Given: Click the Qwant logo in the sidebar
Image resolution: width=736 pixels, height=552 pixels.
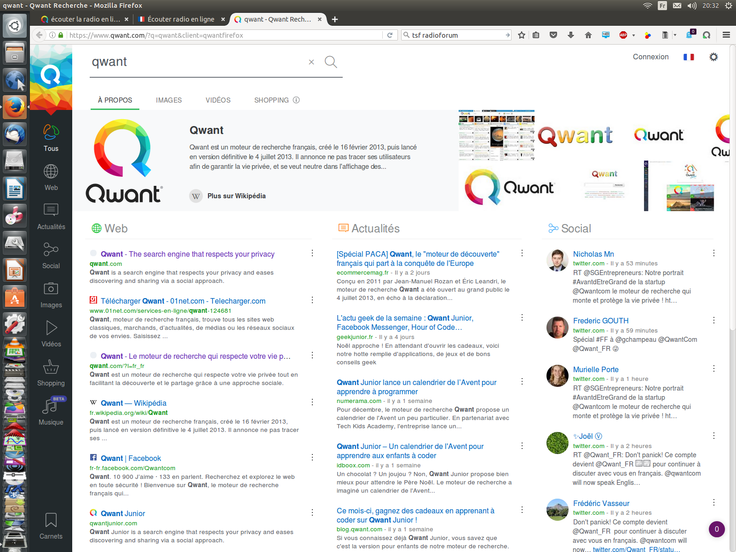Looking at the screenshot, I should (51, 75).
